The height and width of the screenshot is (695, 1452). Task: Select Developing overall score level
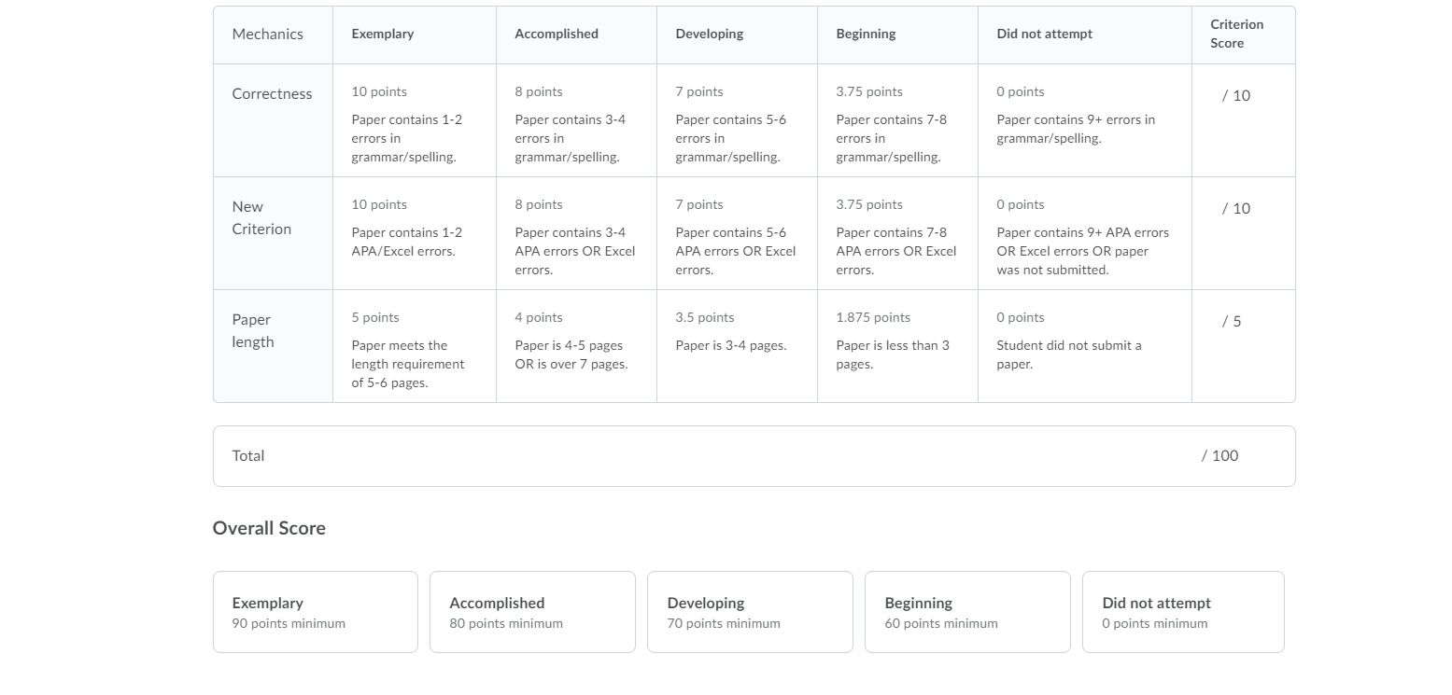pyautogui.click(x=750, y=612)
